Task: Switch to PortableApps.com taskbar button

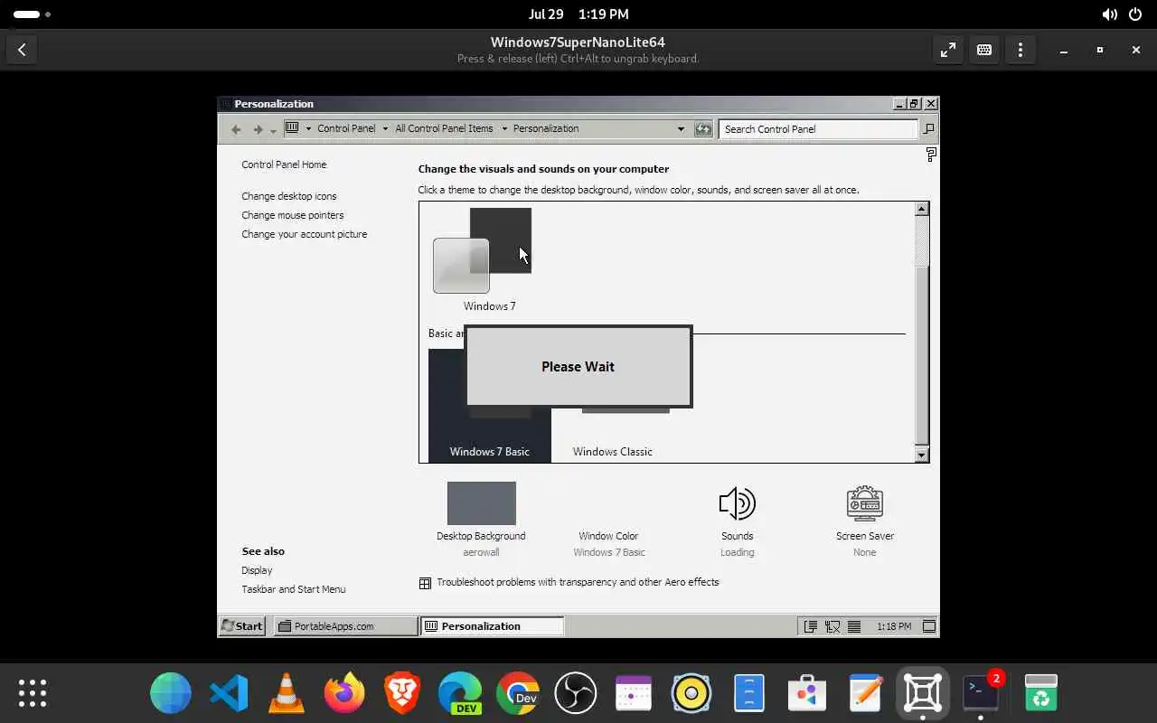Action: [344, 625]
